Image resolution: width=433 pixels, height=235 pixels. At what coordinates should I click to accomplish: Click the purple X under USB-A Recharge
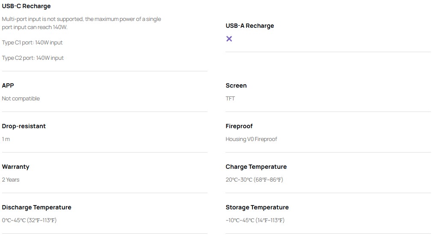(229, 38)
